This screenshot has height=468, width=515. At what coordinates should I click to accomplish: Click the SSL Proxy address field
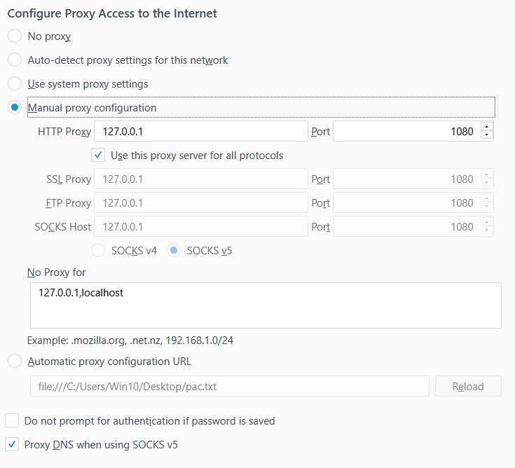pos(201,179)
